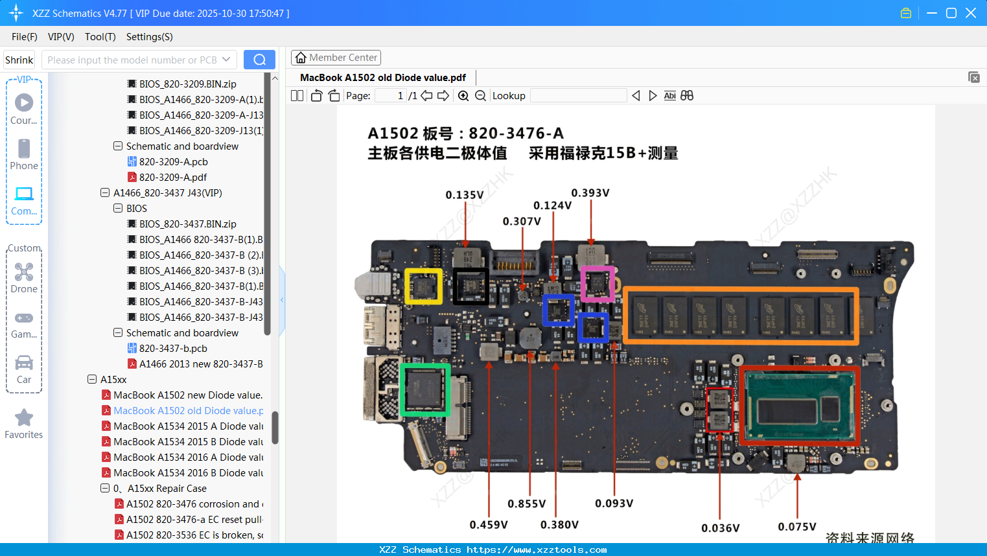Open the Tool(T) menu
Image resolution: width=987 pixels, height=556 pixels.
(100, 37)
